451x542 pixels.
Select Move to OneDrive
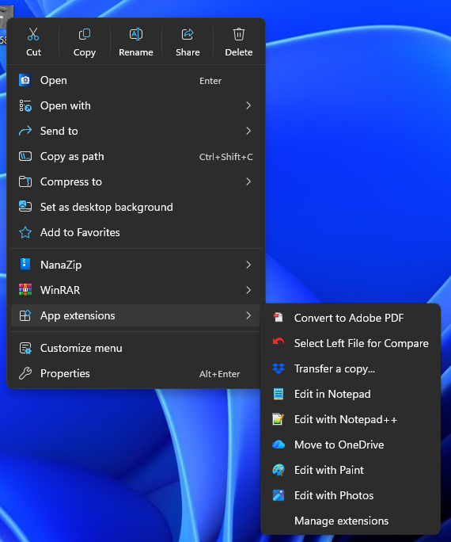351,445
